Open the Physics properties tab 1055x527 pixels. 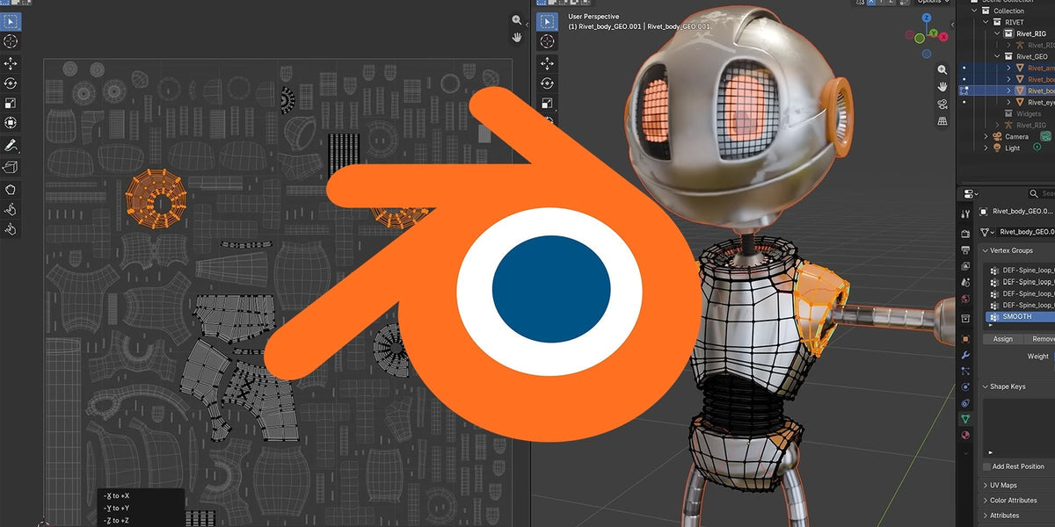pyautogui.click(x=966, y=386)
